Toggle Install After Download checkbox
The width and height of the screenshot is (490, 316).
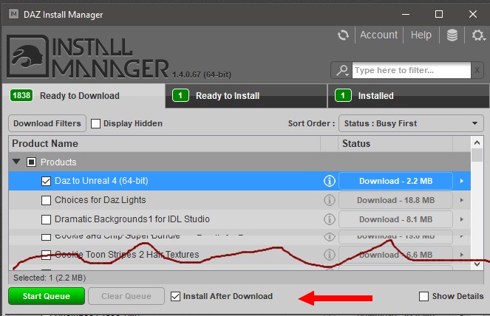tap(176, 296)
